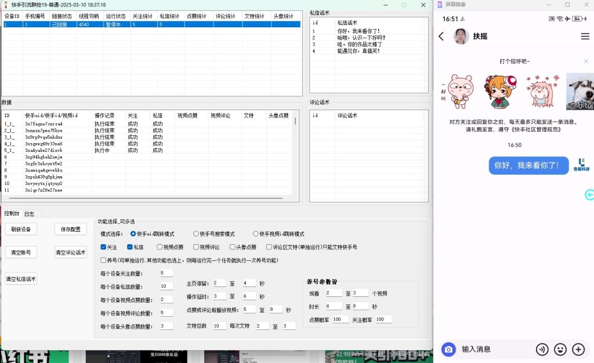Select 快手视频id跳转模式 radio option

[256, 234]
